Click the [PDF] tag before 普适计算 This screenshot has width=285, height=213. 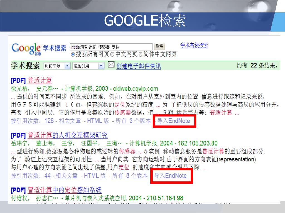18,81
